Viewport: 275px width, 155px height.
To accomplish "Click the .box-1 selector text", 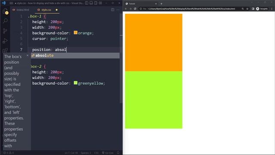I will pyautogui.click(x=35, y=16).
